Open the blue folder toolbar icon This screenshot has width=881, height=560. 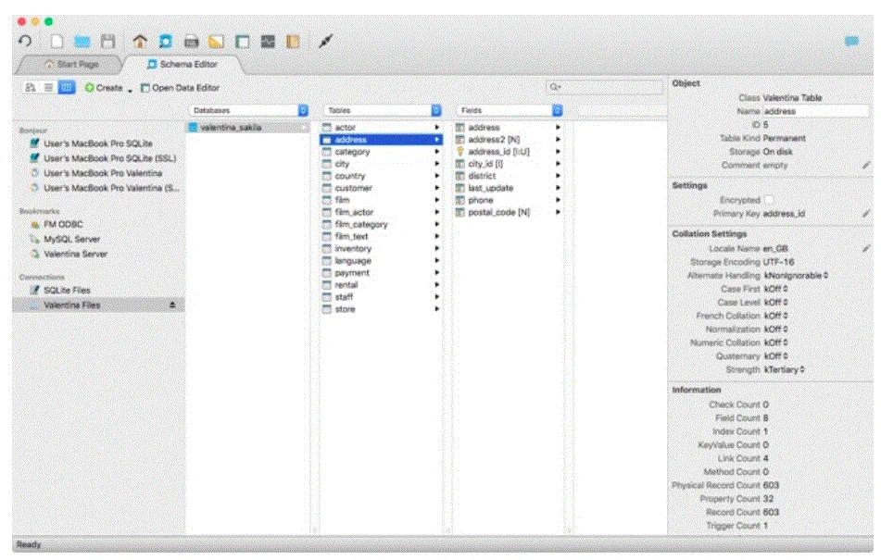point(82,42)
